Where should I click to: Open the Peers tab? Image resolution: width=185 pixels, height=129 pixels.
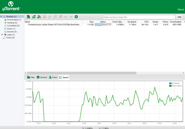click(53, 77)
